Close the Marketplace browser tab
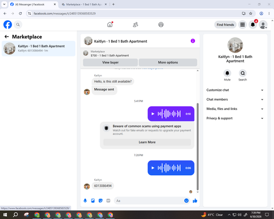Viewport: 274px width, 219px height. tap(106, 4)
